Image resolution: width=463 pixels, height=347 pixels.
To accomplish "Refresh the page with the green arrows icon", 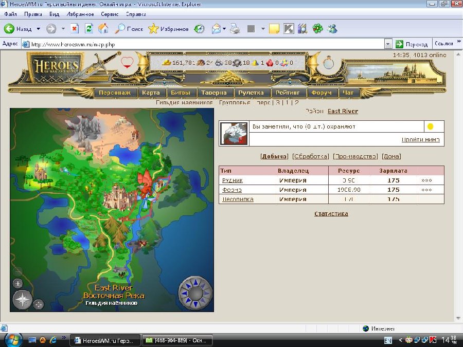I will (88, 29).
